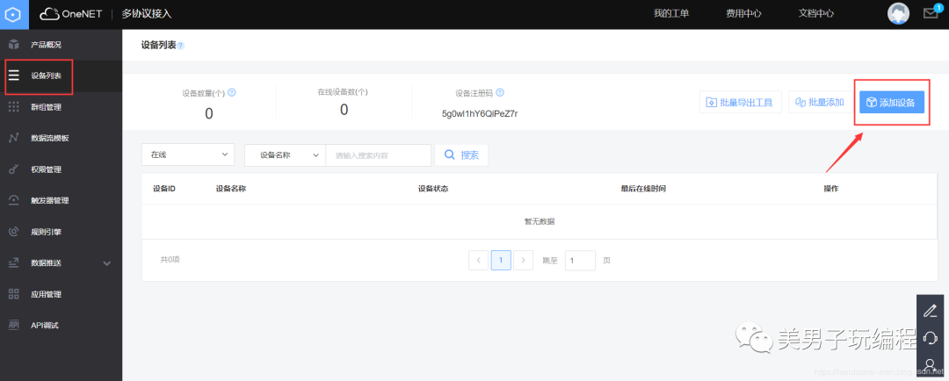Click help icon next to 设备注册码
The image size is (949, 381).
click(500, 93)
